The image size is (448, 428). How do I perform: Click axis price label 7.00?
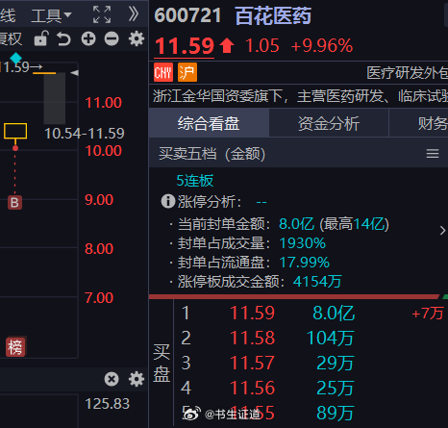click(x=99, y=298)
